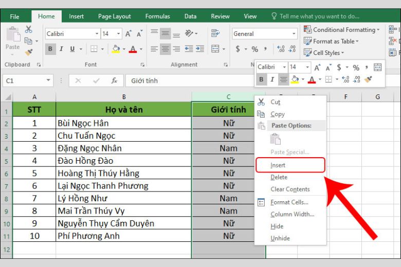This screenshot has width=401, height=267.
Task: Click the Insert Function fx icon
Action: (114, 81)
